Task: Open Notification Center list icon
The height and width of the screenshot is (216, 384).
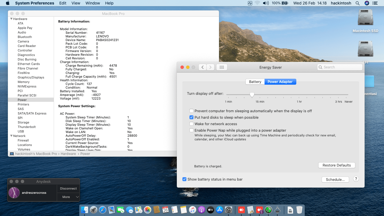Action: coord(375,3)
